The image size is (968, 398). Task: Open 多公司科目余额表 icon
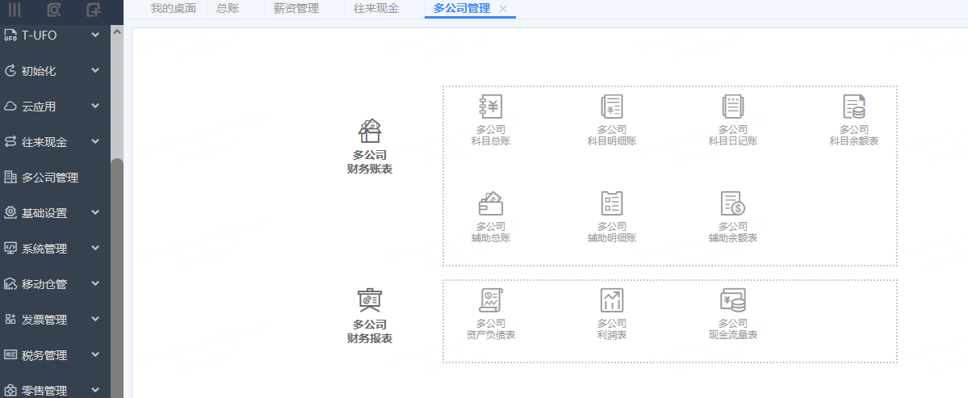tap(854, 107)
